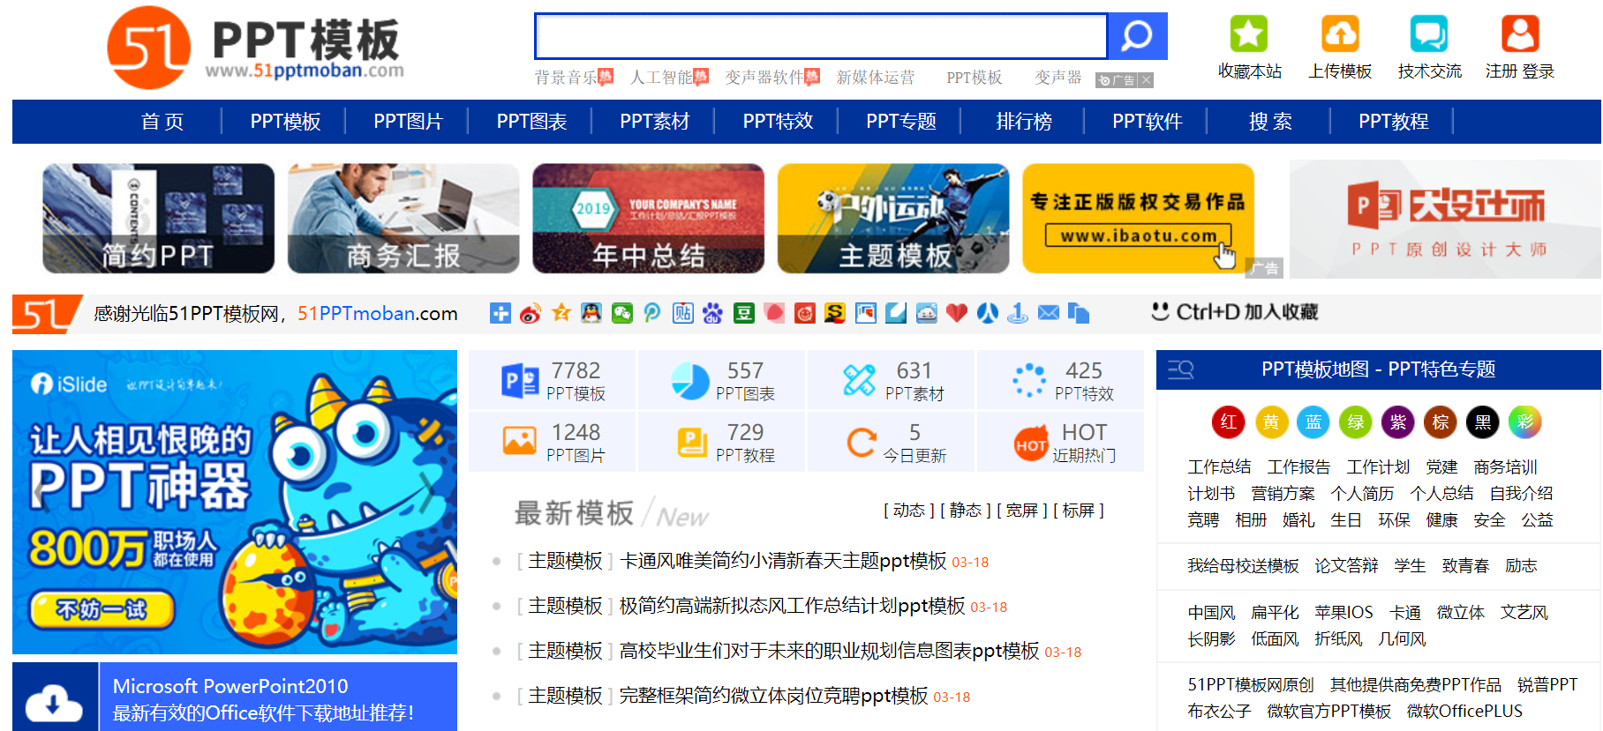Share to Baidu paw icon
This screenshot has height=731, width=1603.
coord(713,313)
